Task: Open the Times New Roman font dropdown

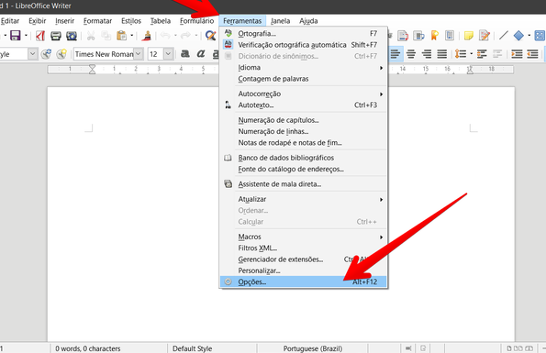Action: click(139, 54)
